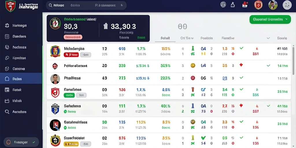296x148 pixels.
Task: Open the red club crest in header
Action: [x=258, y=5]
